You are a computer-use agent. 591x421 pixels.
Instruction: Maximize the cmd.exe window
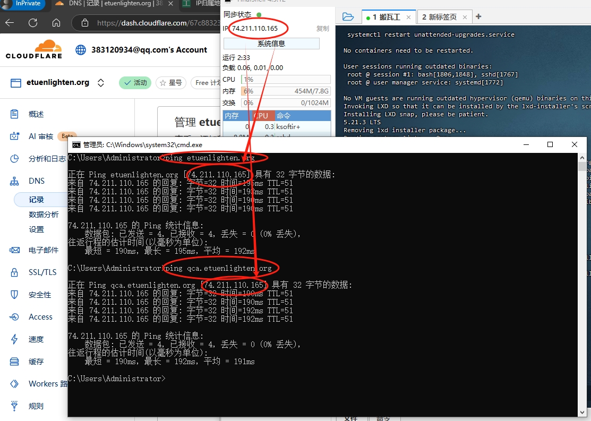coord(550,144)
